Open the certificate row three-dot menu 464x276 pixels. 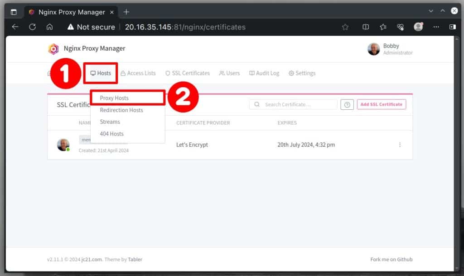[x=400, y=145]
